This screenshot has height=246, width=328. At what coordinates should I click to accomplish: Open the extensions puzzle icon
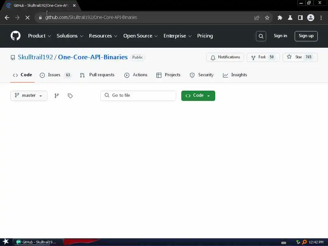point(280,18)
